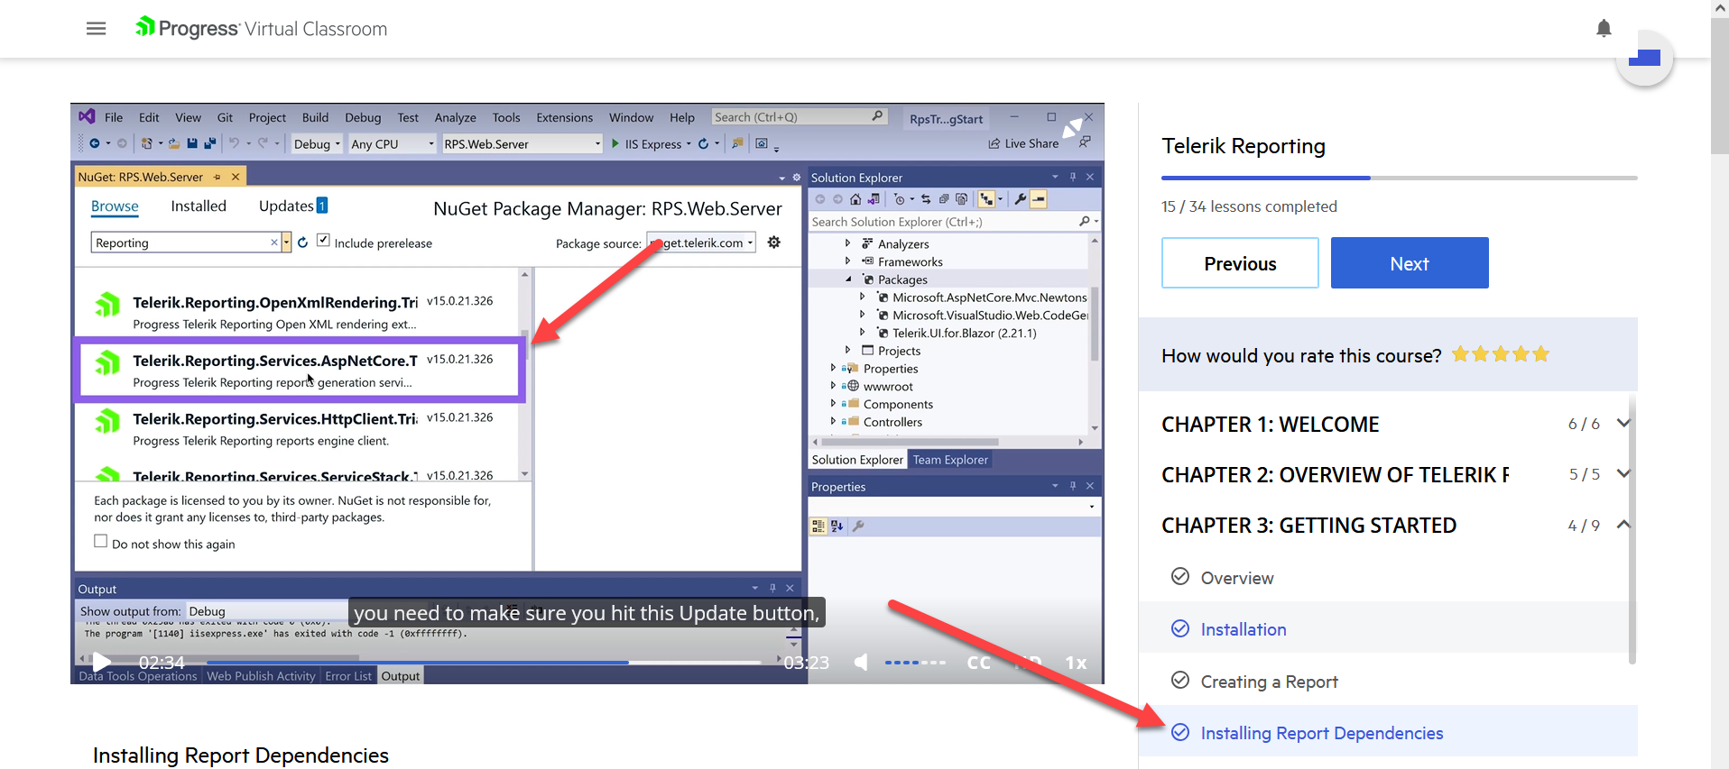Collapse Chapter 3: Getting Started with its chevron
The image size is (1729, 769).
click(1623, 525)
